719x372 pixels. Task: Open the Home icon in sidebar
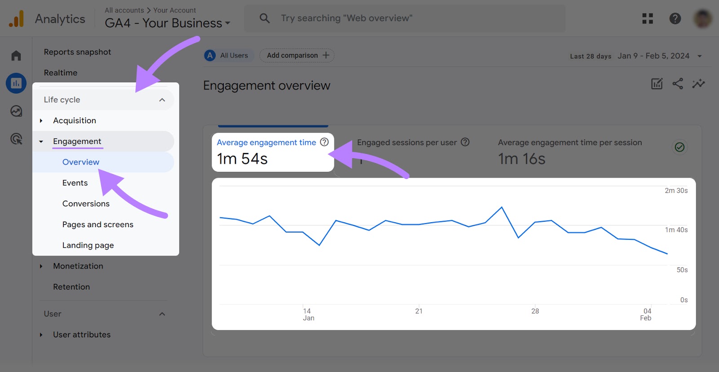click(16, 56)
